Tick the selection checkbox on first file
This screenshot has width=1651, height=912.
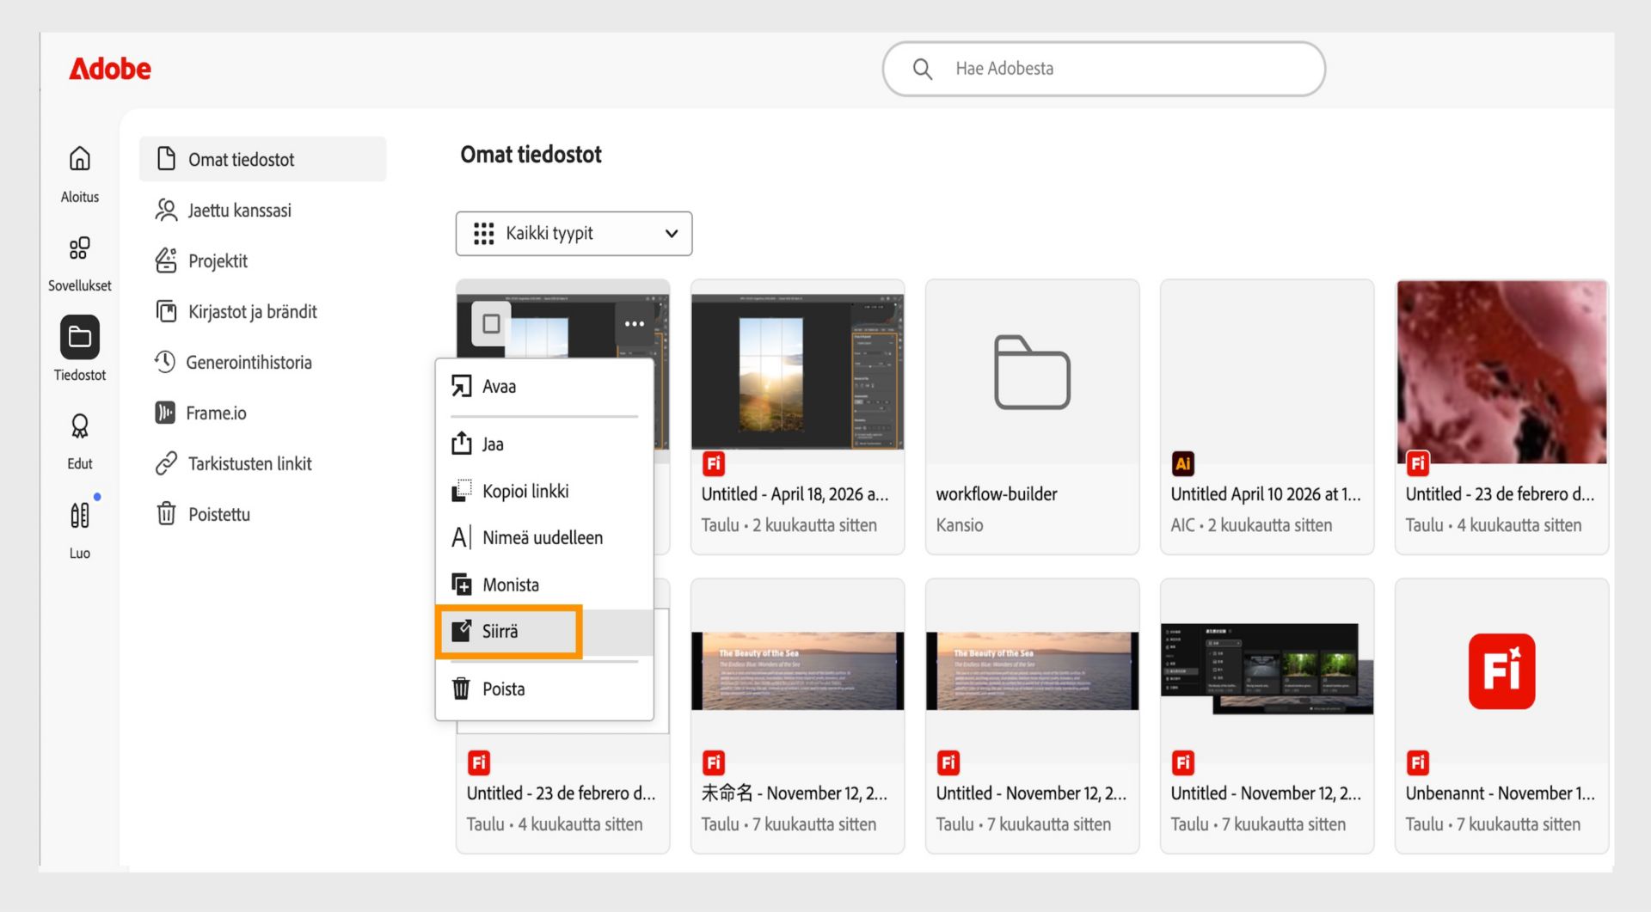(x=491, y=324)
